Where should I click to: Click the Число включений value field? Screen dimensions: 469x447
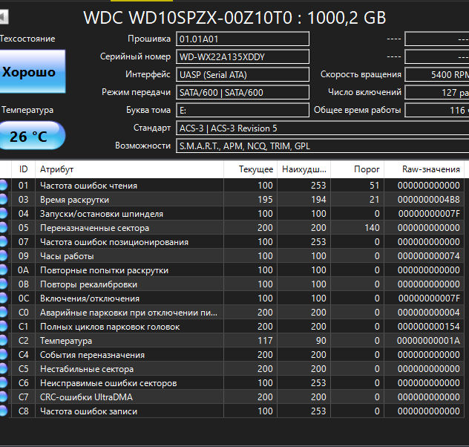pos(437,93)
